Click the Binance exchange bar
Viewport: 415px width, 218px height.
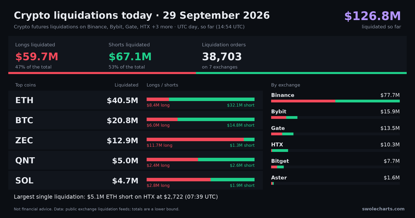coord(335,101)
